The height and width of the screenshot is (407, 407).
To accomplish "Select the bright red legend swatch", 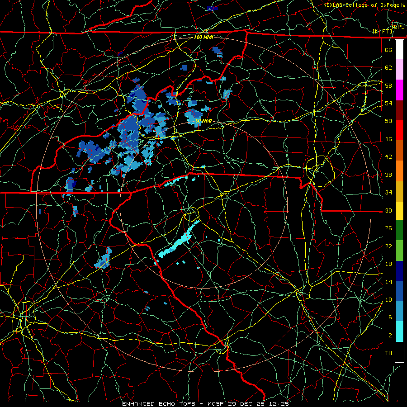I will (x=399, y=130).
